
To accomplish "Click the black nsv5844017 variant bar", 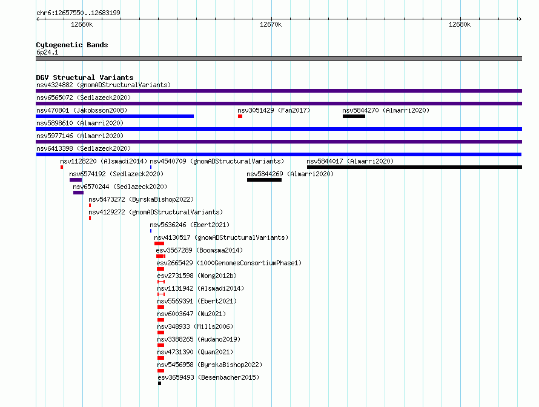I will pos(415,167).
